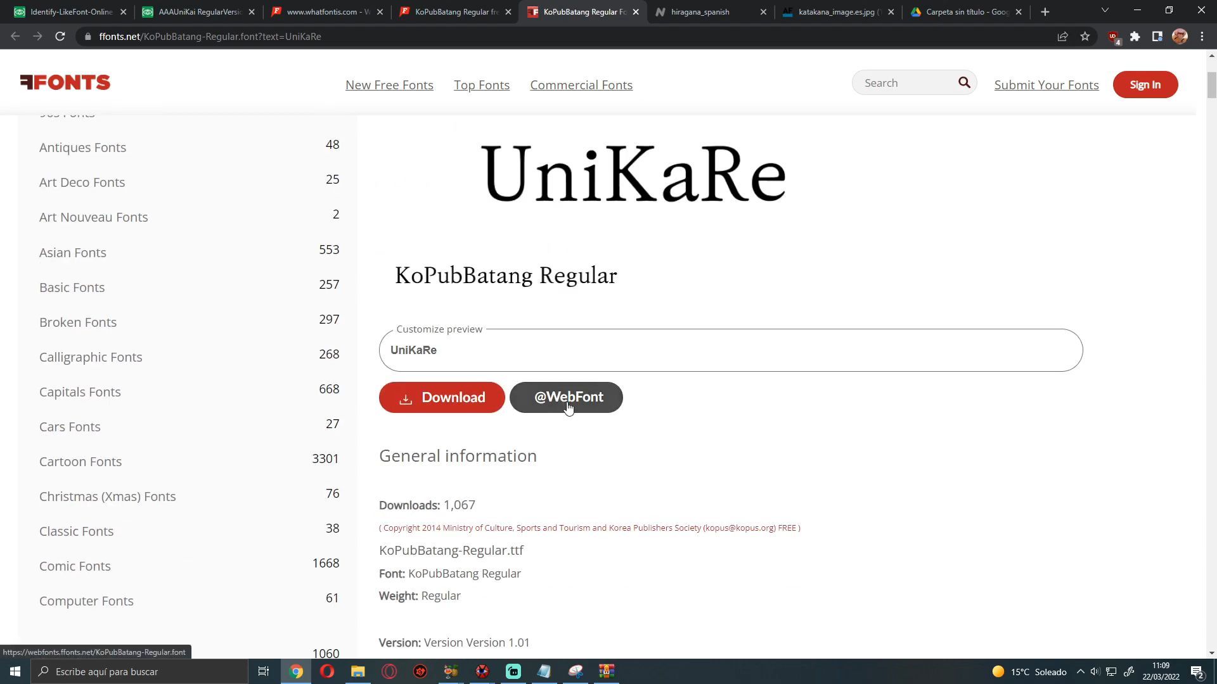Open Submit Your Fonts link
The image size is (1217, 684).
1046,85
